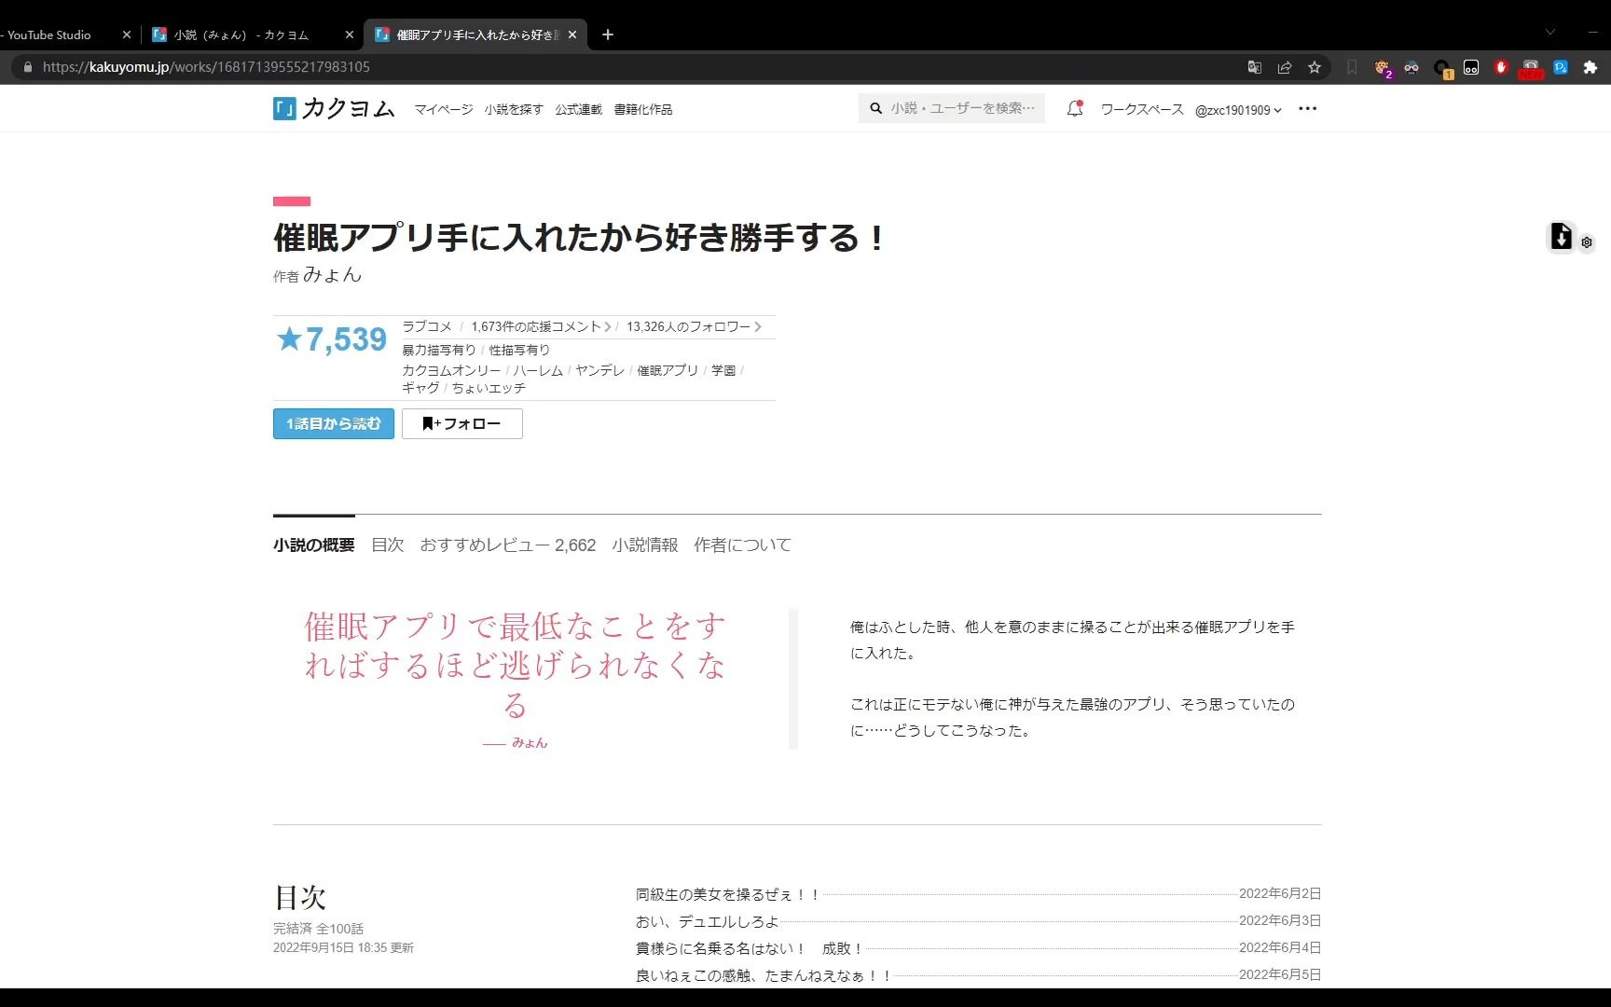This screenshot has height=1007, width=1611.
Task: Open the notifications bell
Action: pyautogui.click(x=1074, y=108)
